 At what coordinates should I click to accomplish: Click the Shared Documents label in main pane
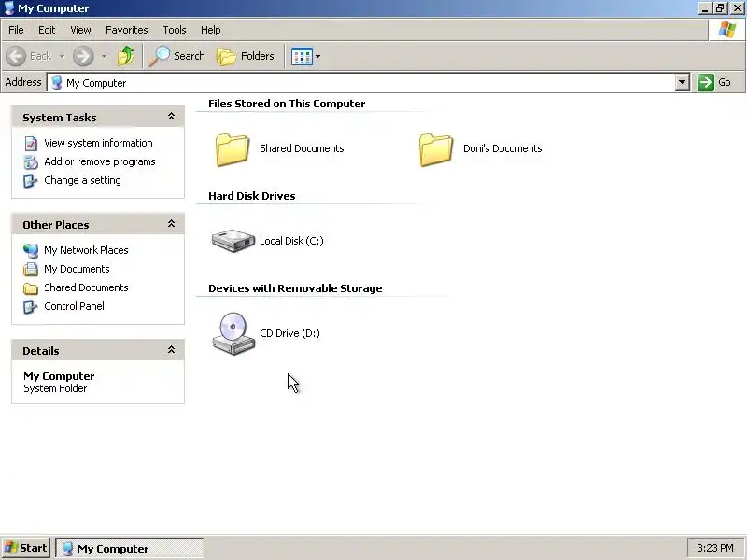click(302, 148)
